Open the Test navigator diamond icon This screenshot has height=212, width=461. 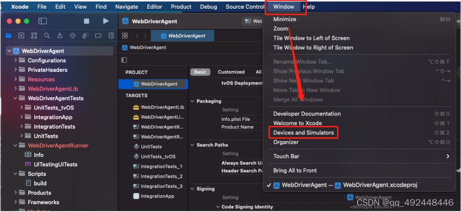(73, 36)
